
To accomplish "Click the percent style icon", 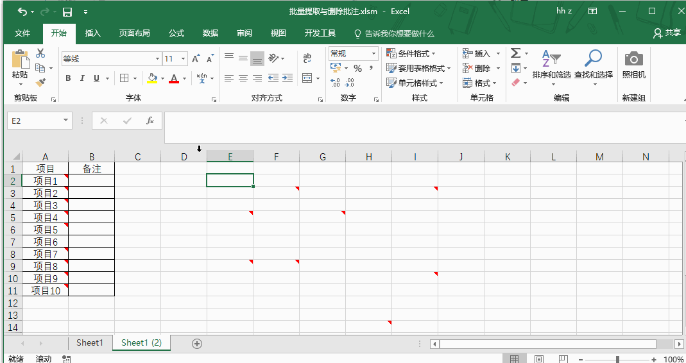I will [x=357, y=69].
